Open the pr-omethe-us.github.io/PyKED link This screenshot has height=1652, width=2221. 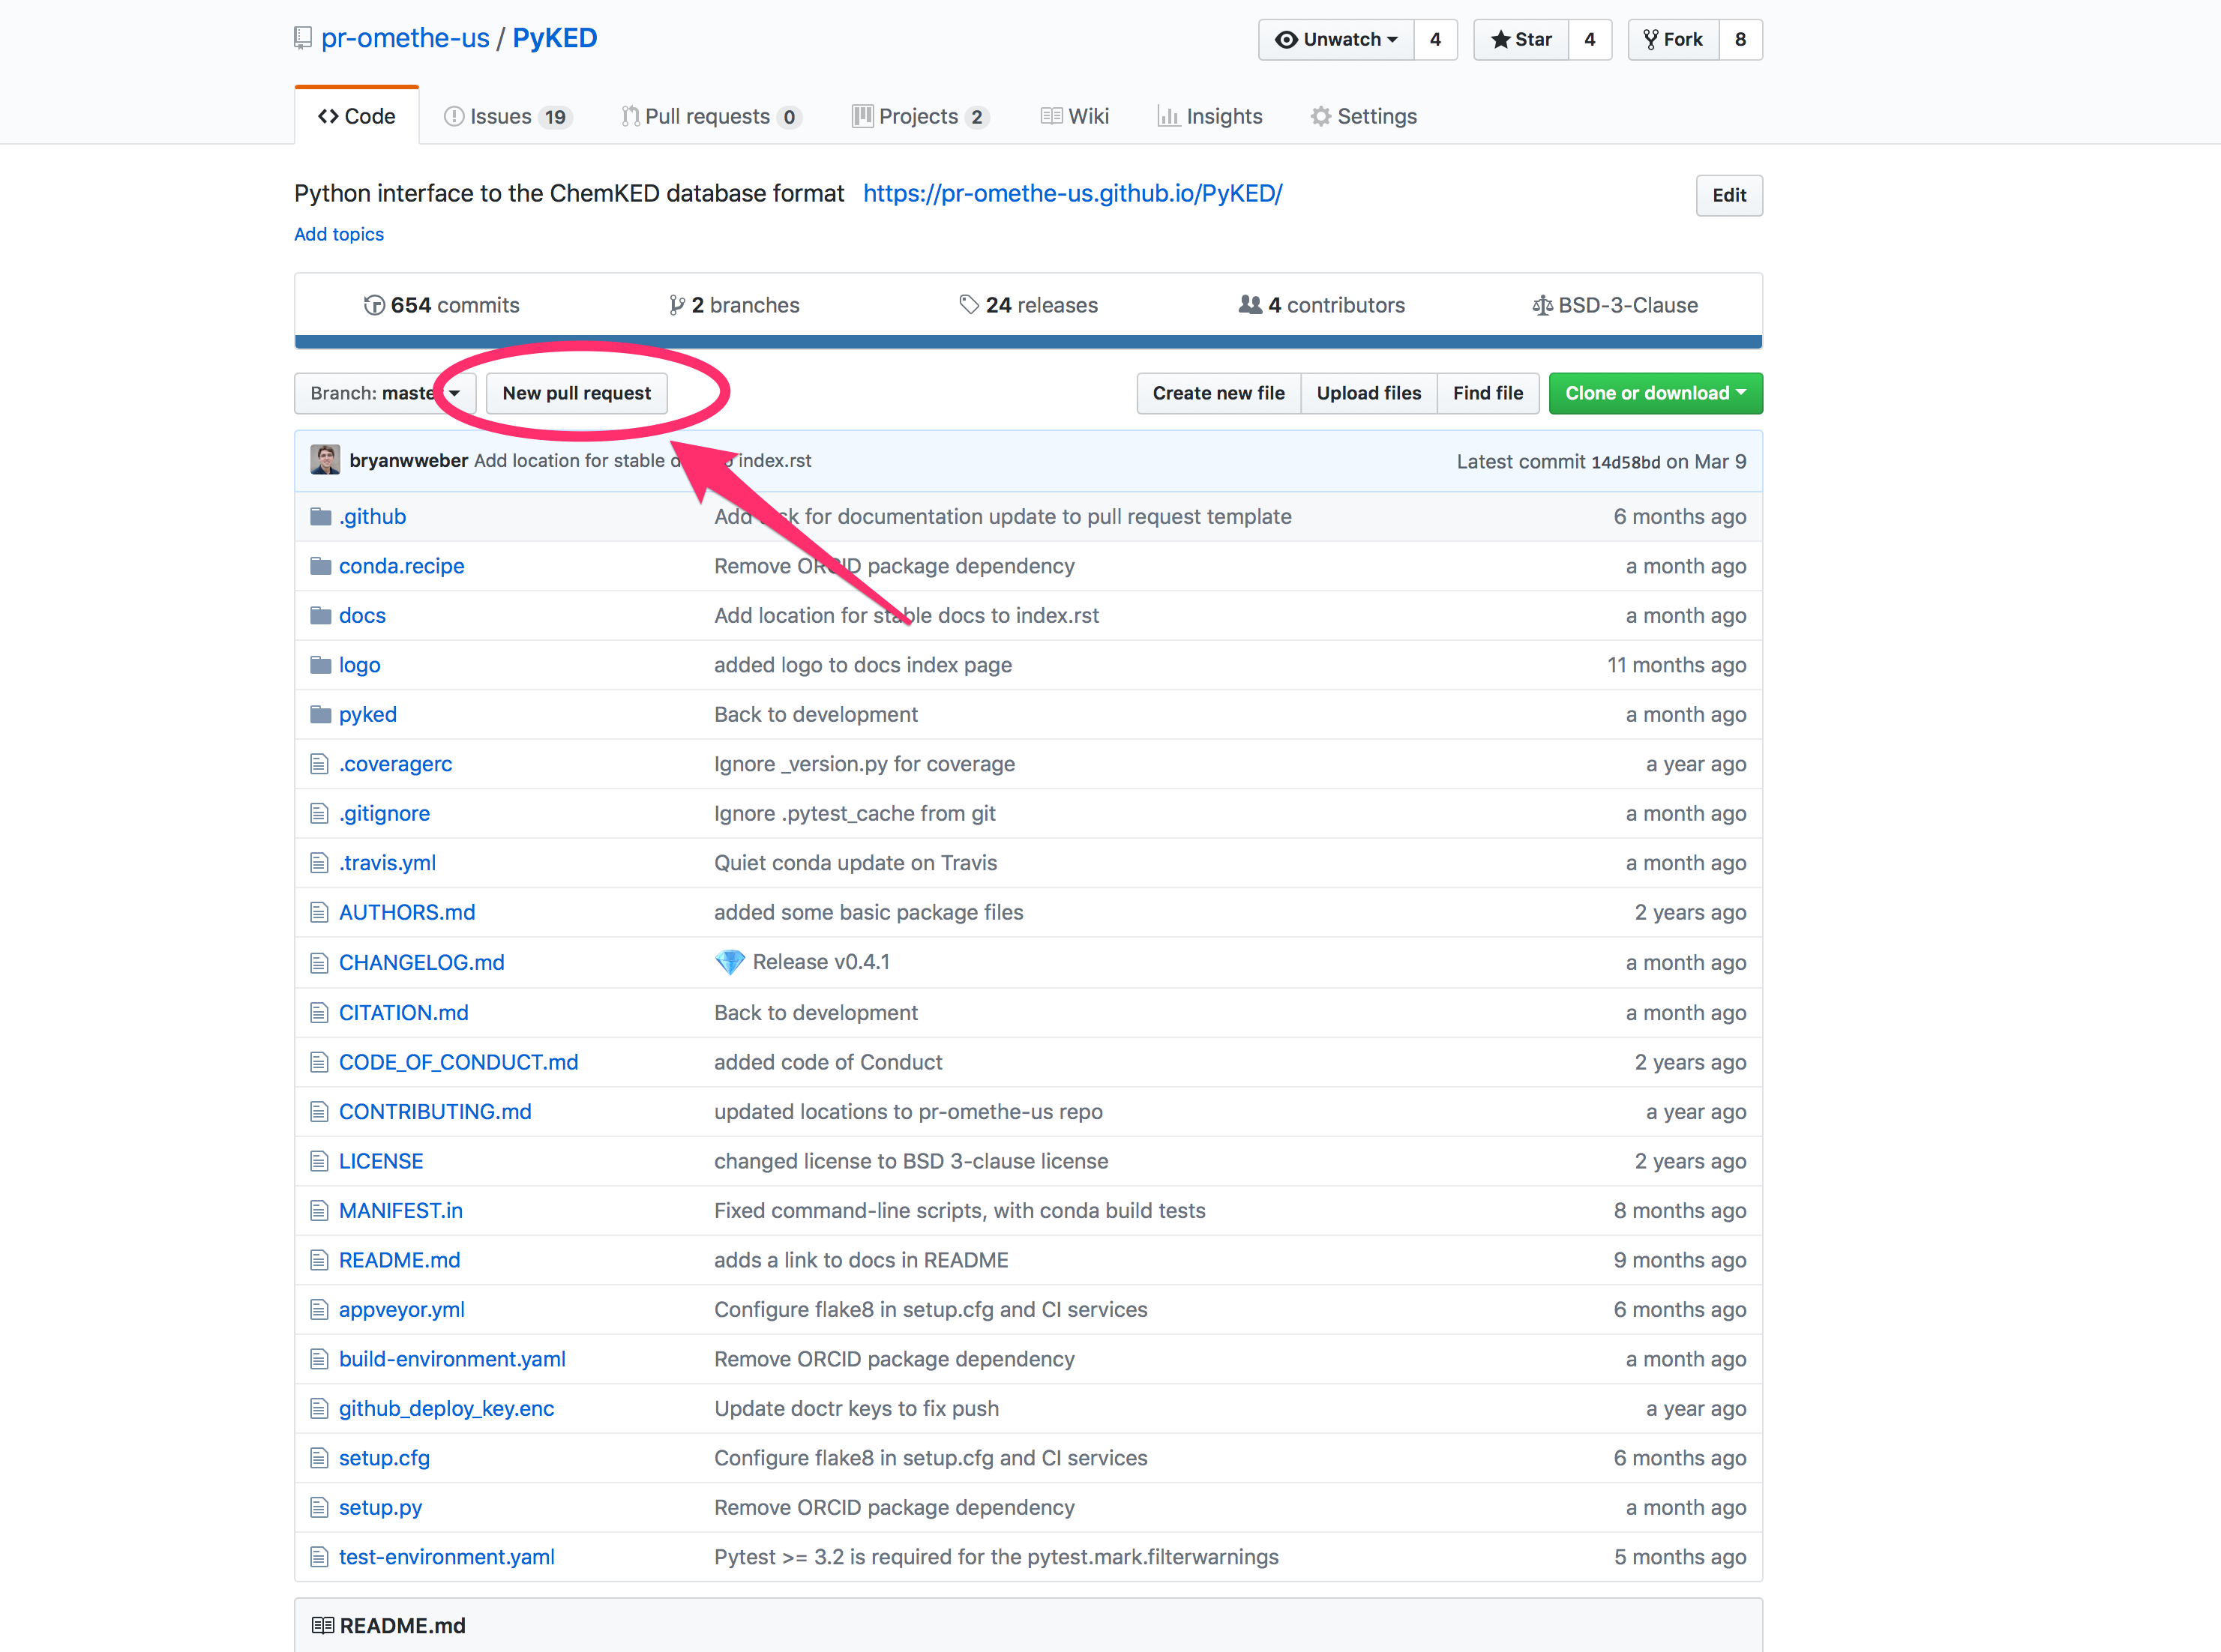[1072, 193]
